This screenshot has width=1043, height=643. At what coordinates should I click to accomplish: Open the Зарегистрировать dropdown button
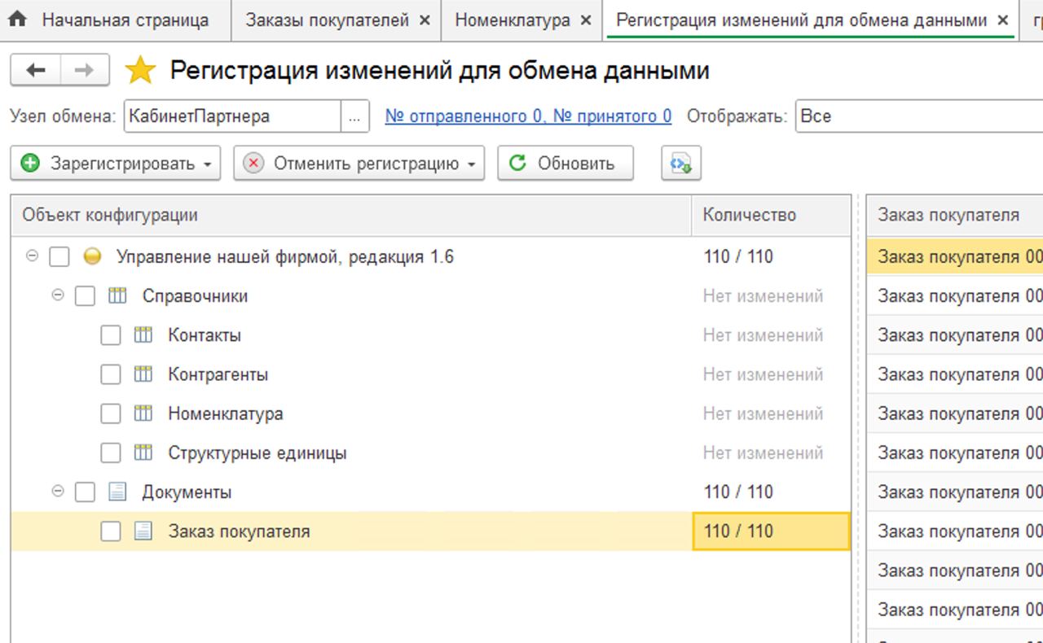(x=115, y=164)
